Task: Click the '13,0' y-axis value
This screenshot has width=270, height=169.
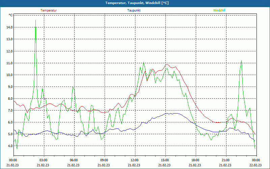Action: (9, 39)
